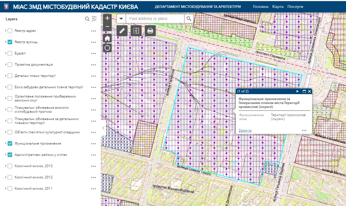Click the zoom out minus button
The height and width of the screenshot is (206, 346).
click(107, 27)
